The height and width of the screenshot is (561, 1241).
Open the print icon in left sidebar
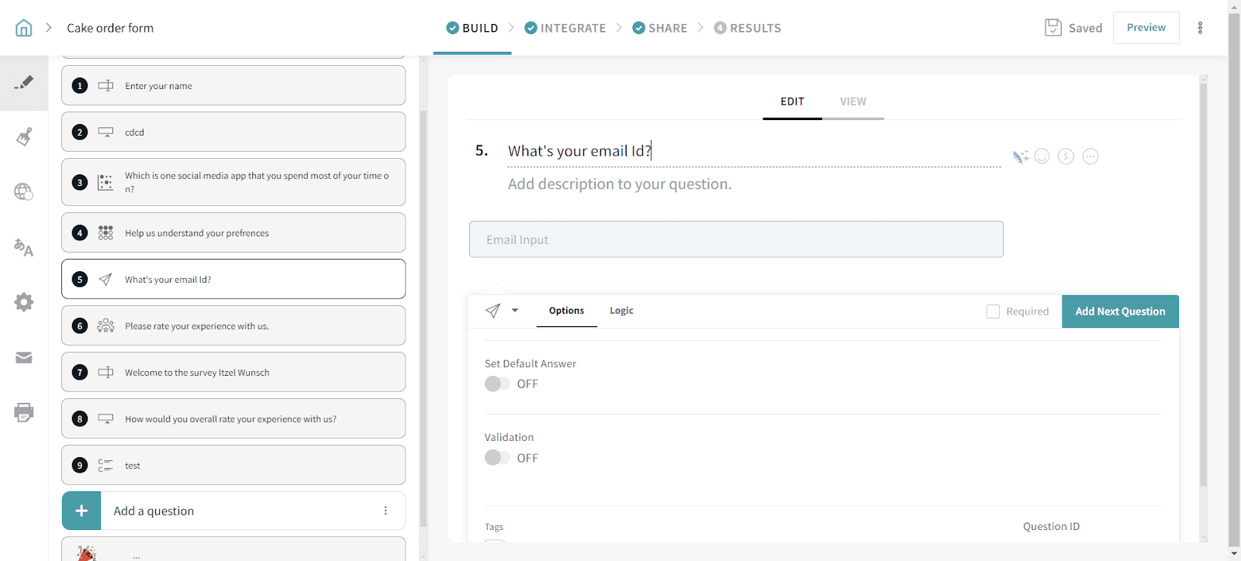coord(24,412)
